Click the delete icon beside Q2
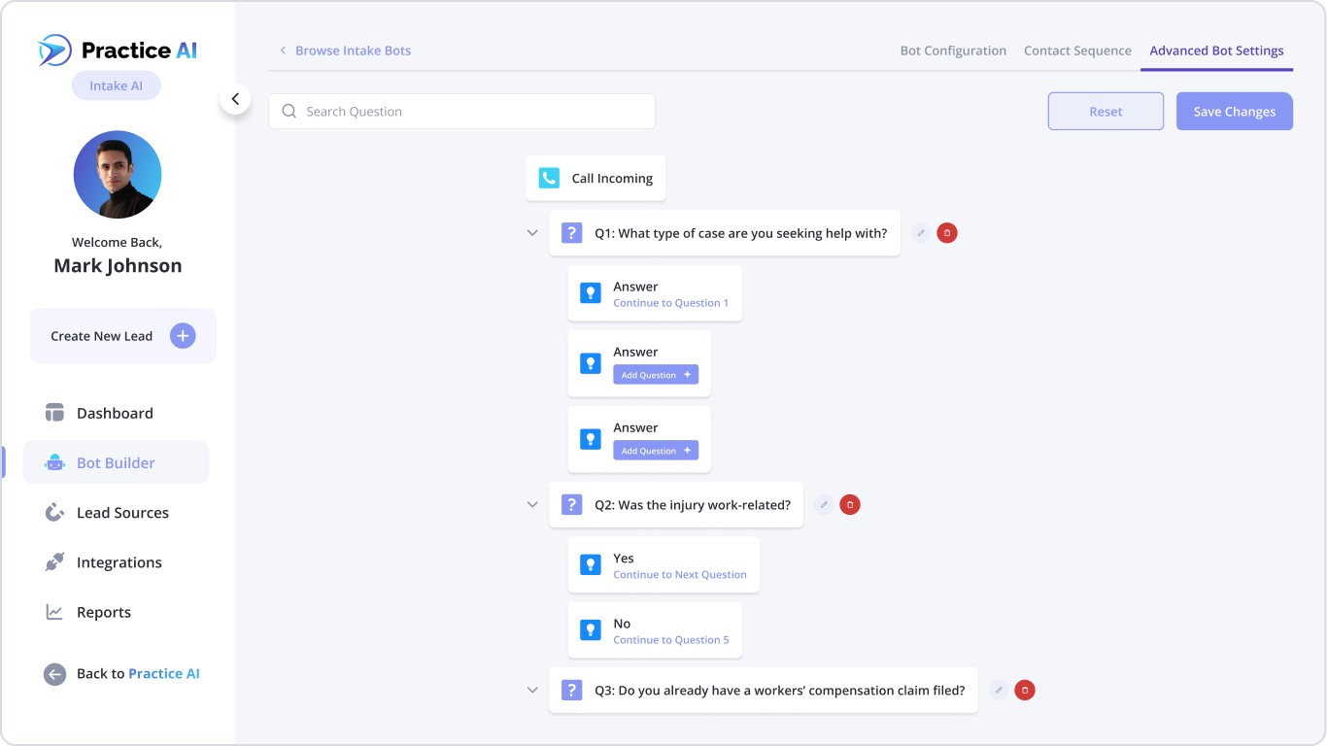This screenshot has height=746, width=1327. [x=850, y=504]
